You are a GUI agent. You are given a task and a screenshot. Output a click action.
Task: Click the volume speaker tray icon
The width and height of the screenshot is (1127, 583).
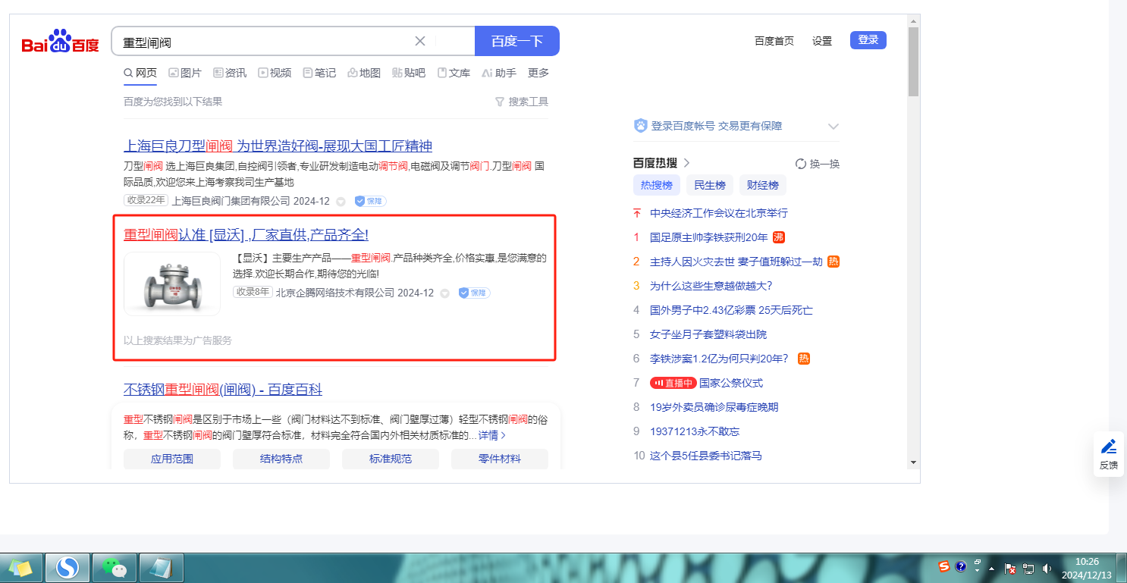click(1047, 568)
